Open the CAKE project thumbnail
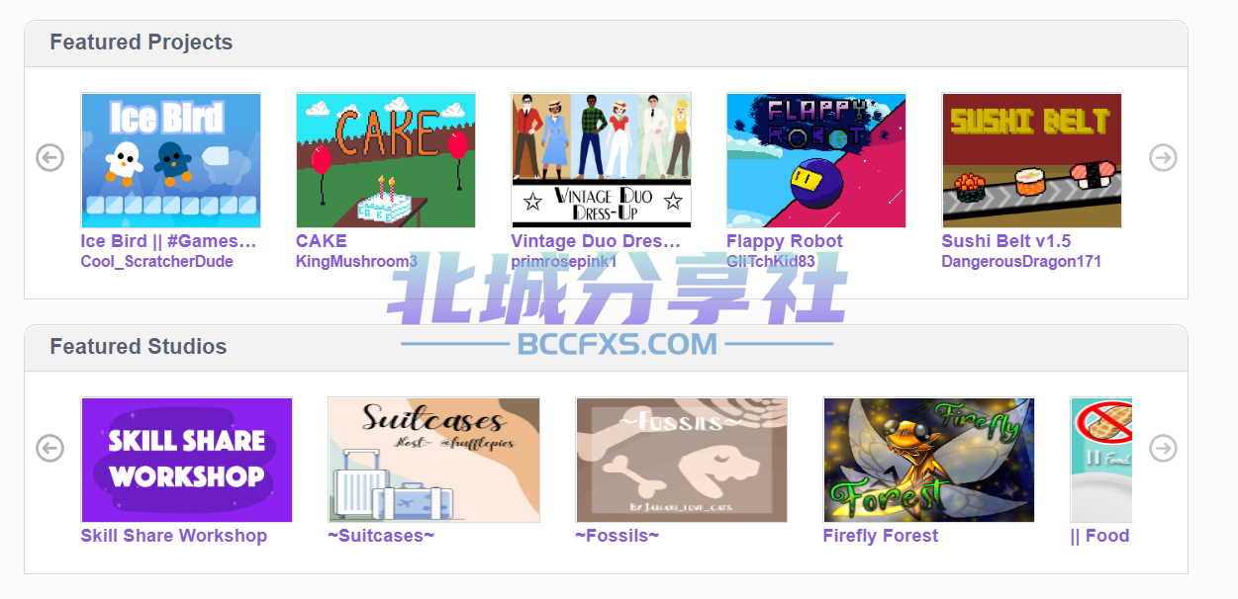This screenshot has height=599, width=1238. click(386, 160)
